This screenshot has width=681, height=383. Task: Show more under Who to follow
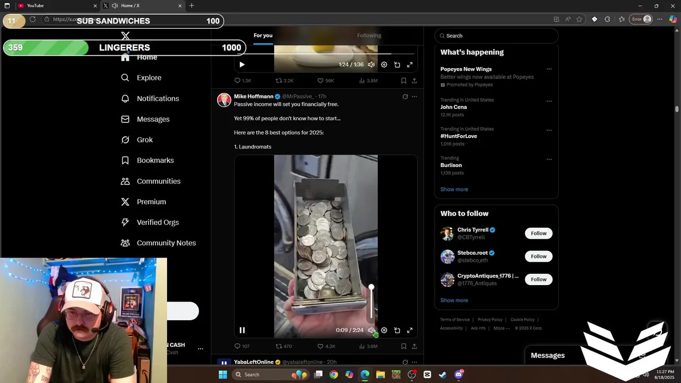[454, 301]
